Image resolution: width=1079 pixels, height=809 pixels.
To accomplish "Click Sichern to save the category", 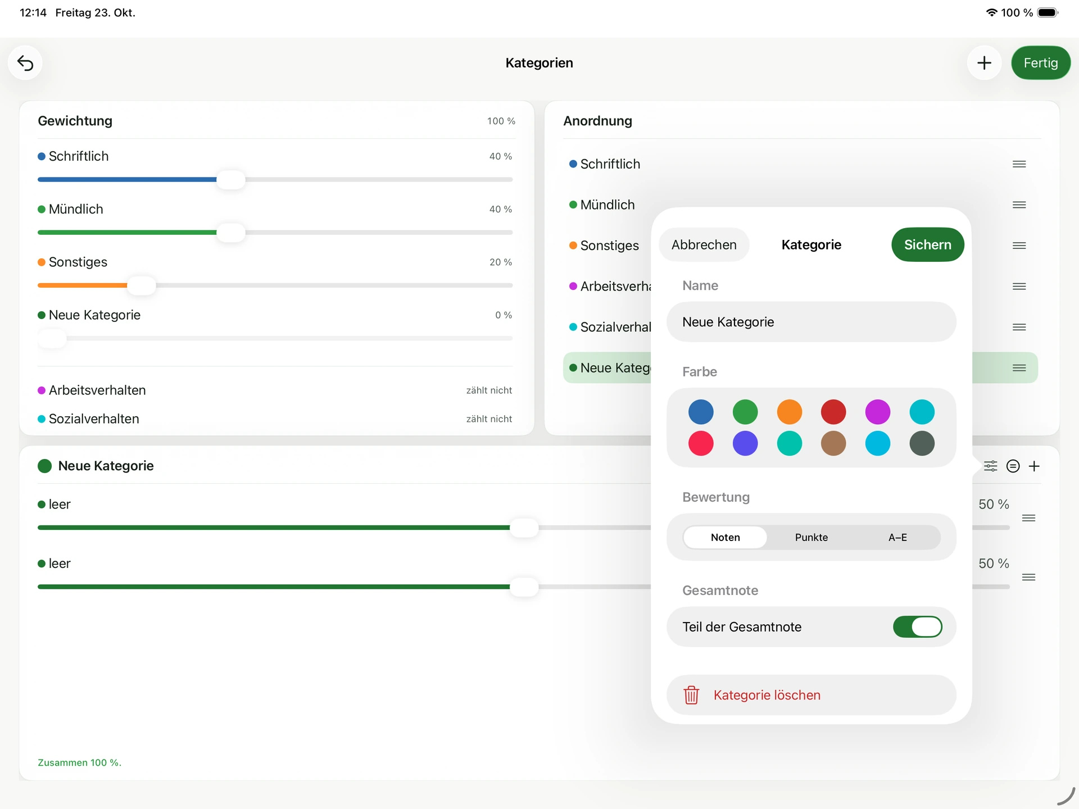I will coord(928,244).
